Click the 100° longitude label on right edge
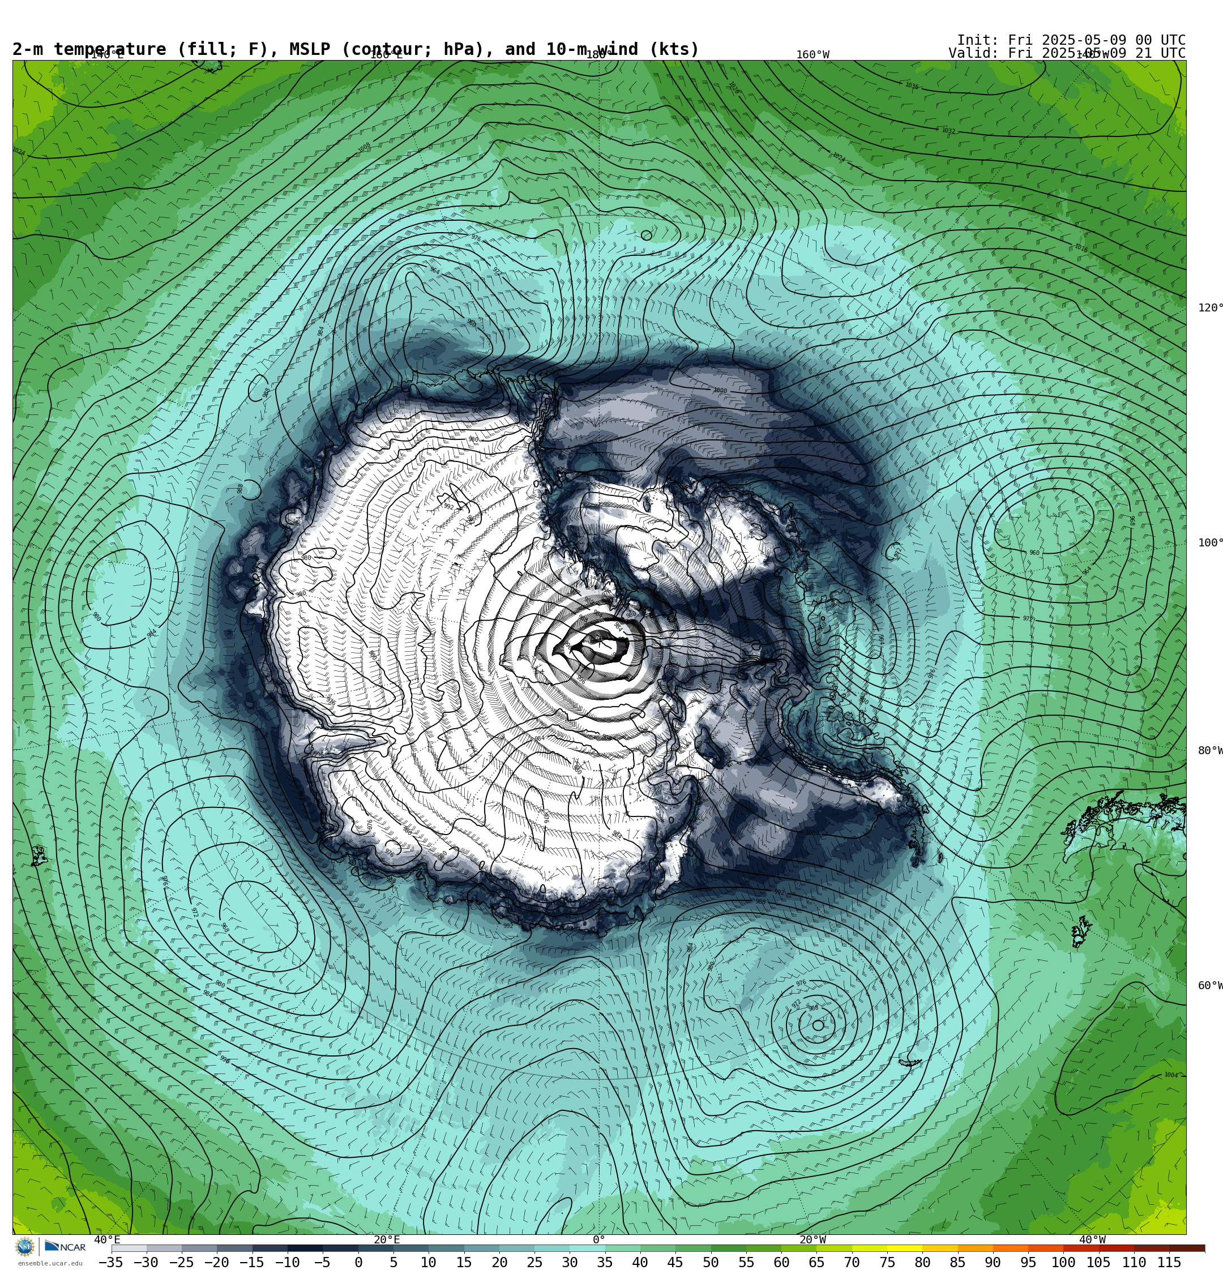The width and height of the screenshot is (1223, 1270). [1210, 543]
